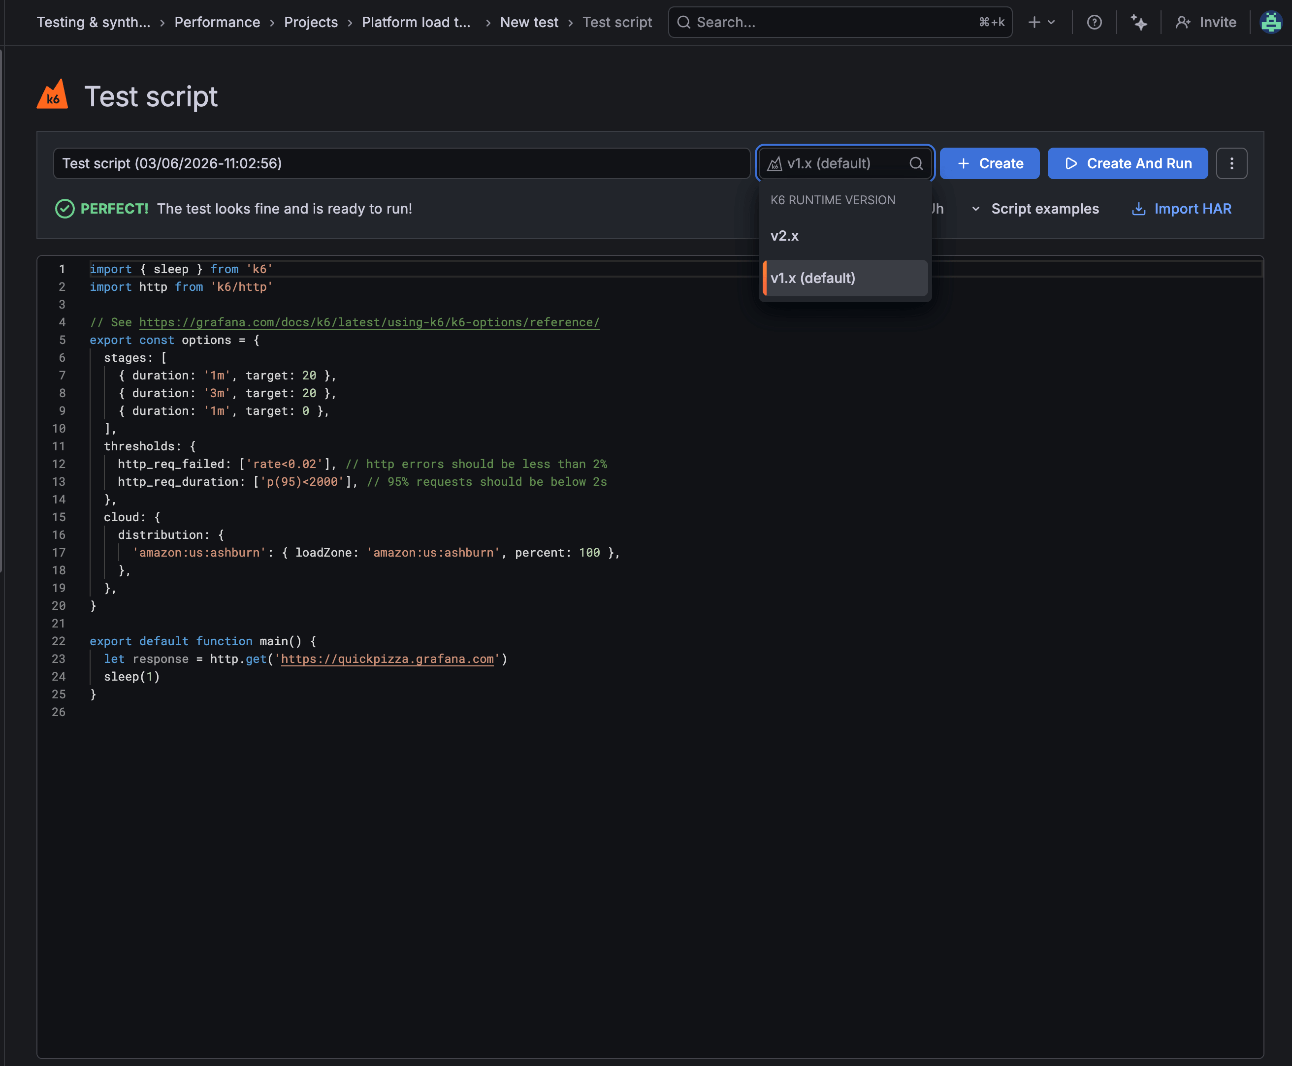Click 'export default function main()' code line
This screenshot has width=1292, height=1066.
point(203,641)
